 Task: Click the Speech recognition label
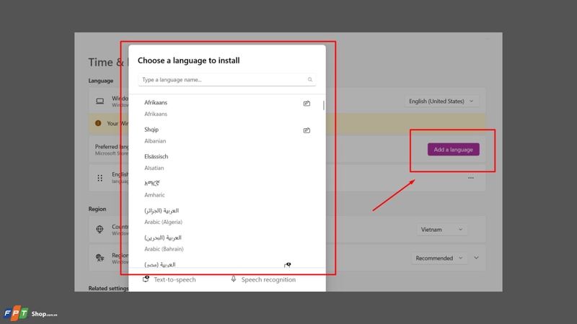(x=268, y=279)
